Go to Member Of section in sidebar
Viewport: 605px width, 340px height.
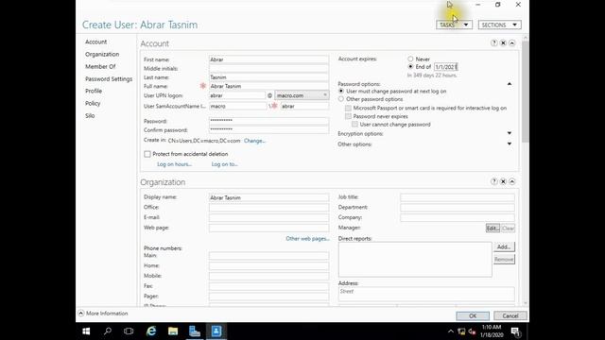(100, 67)
